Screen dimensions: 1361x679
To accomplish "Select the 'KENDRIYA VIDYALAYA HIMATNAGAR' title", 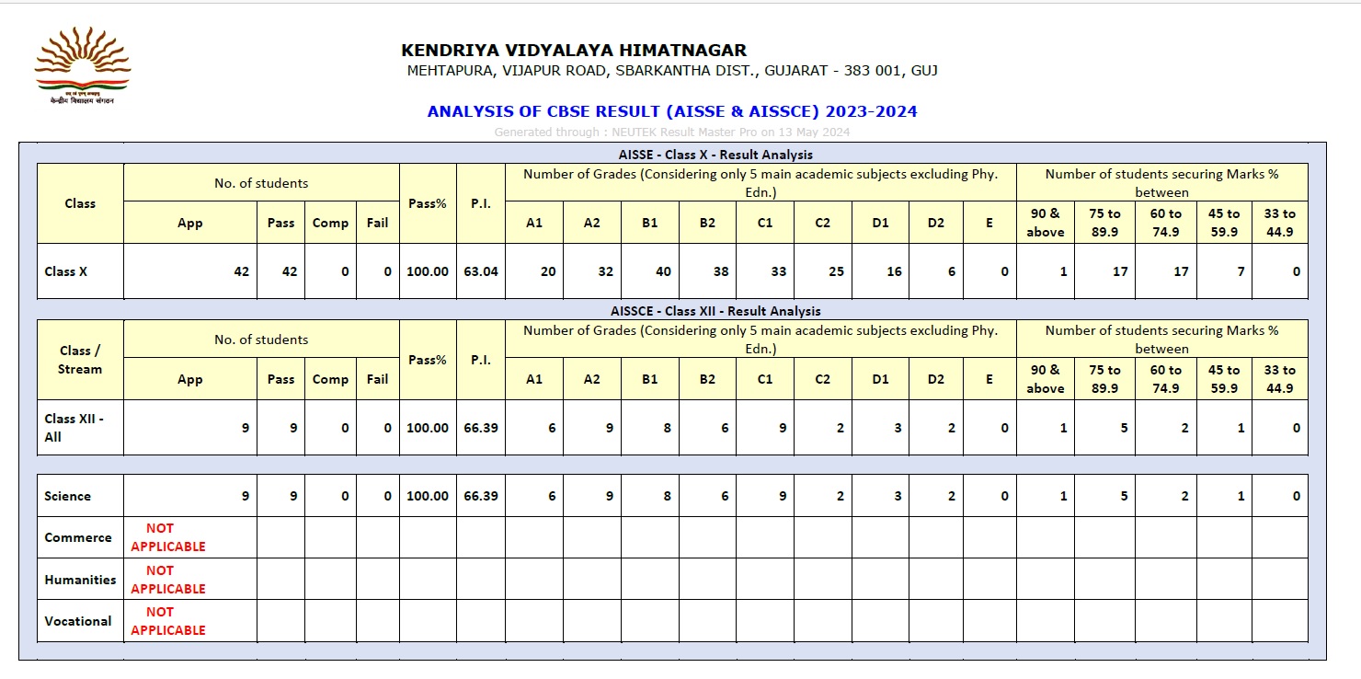I will point(574,51).
